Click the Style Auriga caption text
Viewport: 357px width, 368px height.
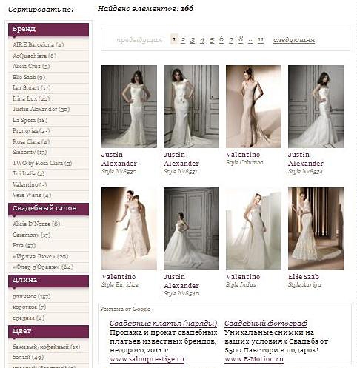304,284
